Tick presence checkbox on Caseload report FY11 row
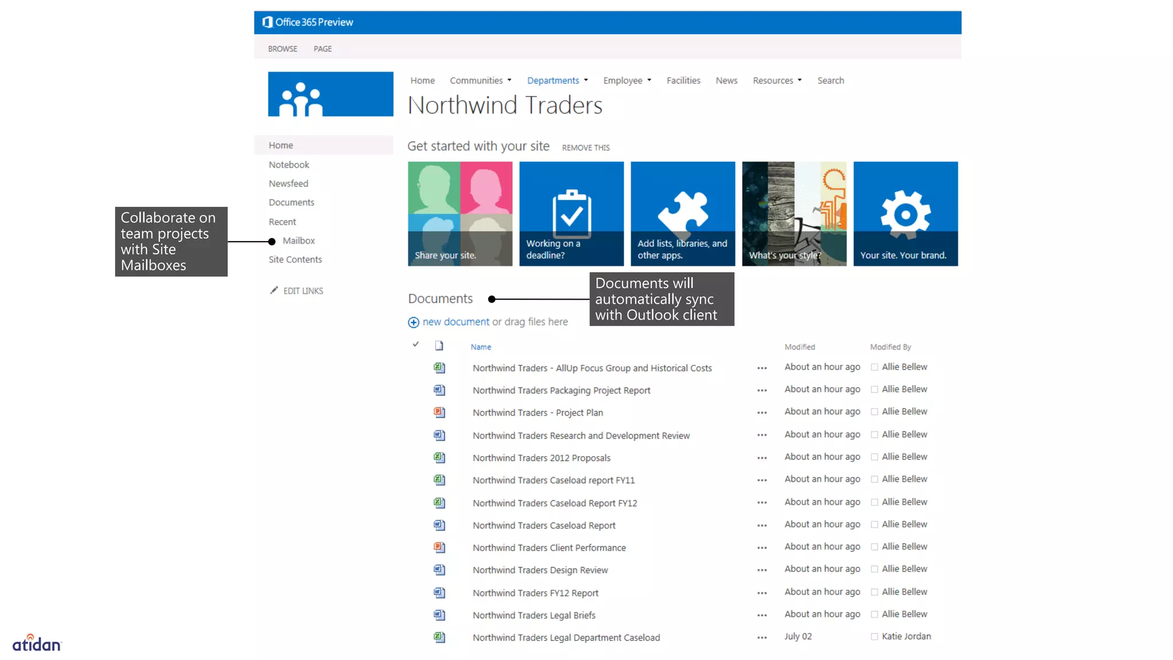Image resolution: width=1173 pixels, height=660 pixels. pyautogui.click(x=875, y=480)
